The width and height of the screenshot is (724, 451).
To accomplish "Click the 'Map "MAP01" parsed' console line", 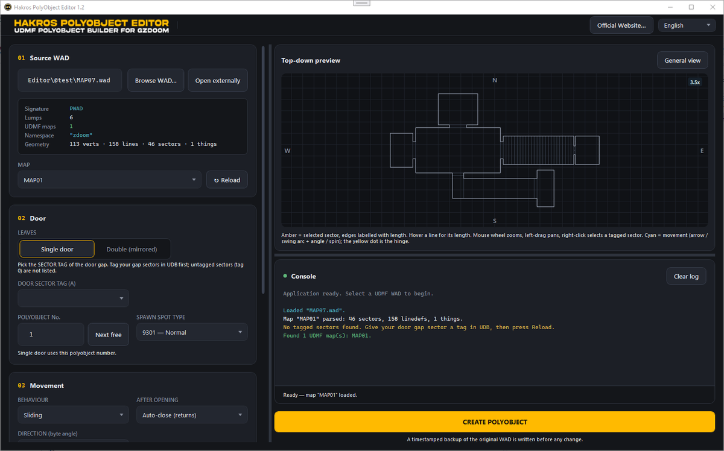I will [x=373, y=319].
